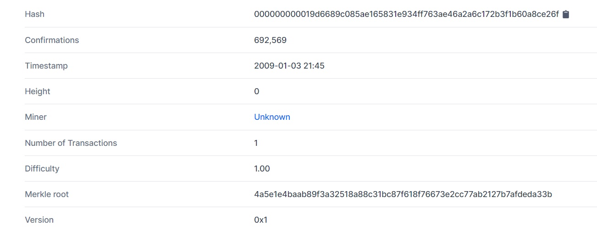Open the Unknown miner link
597x230 pixels.
(272, 117)
